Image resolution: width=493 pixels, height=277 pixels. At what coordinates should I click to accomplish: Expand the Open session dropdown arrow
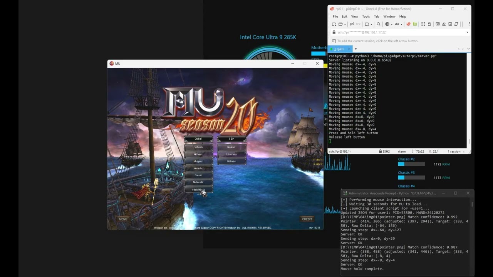(x=345, y=24)
